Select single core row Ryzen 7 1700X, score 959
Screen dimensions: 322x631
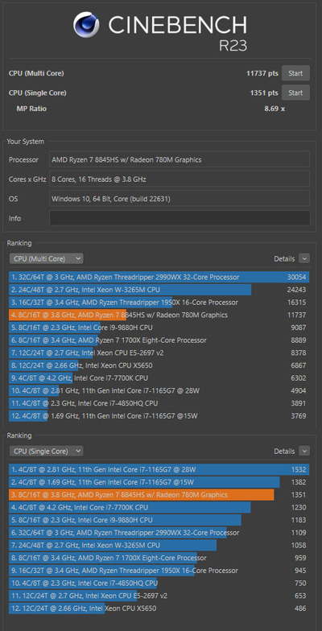point(159,558)
